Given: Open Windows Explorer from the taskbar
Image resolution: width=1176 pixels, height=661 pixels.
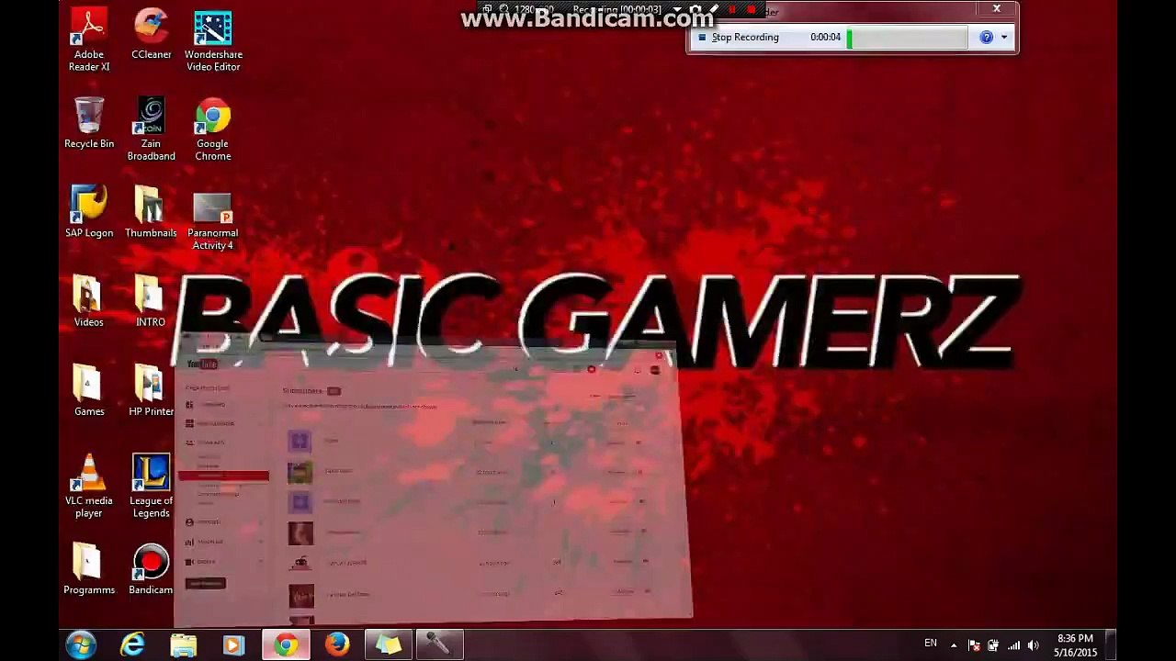Looking at the screenshot, I should pos(184,645).
